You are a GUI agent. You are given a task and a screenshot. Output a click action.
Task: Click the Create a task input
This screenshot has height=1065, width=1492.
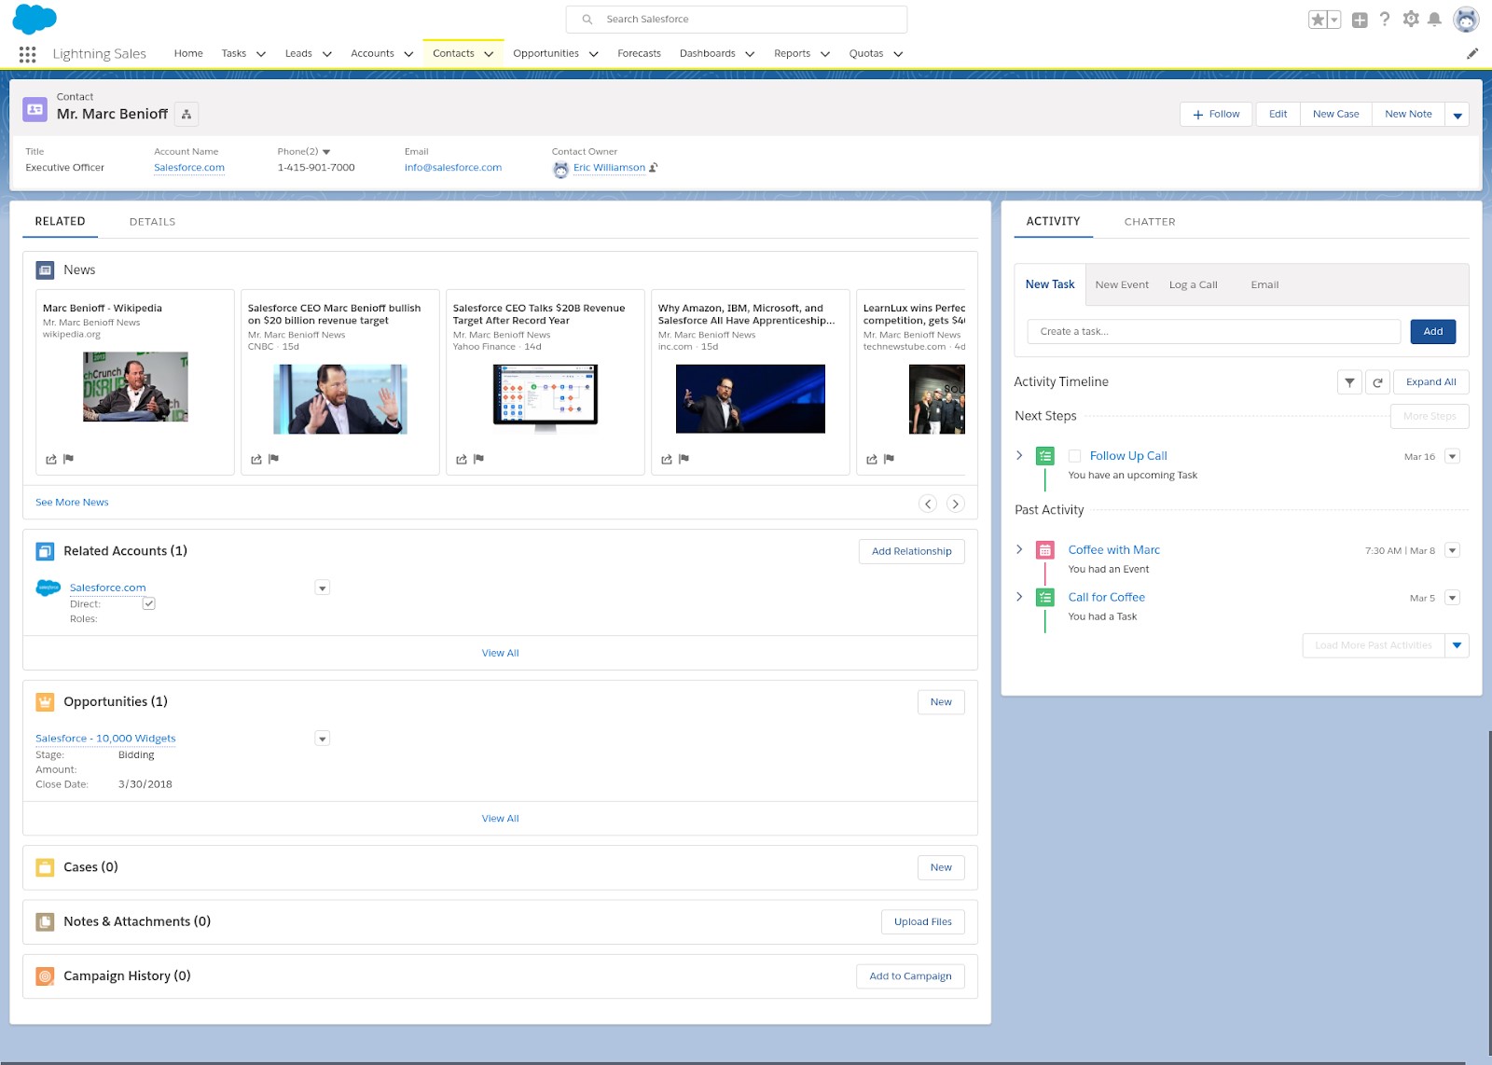click(1214, 332)
